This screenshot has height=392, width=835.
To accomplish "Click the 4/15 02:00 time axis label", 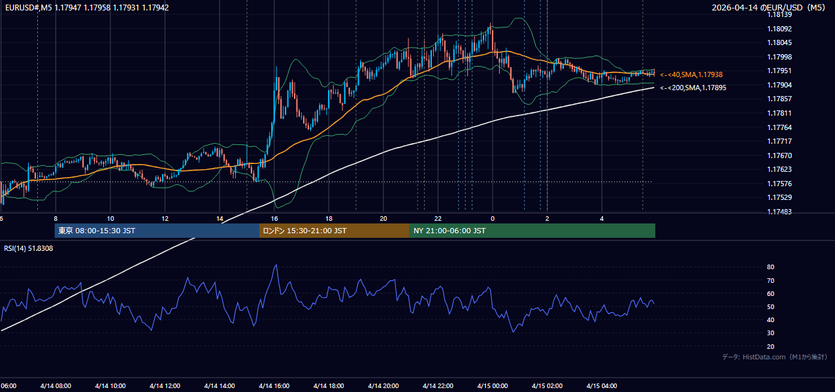I will coord(547,385).
